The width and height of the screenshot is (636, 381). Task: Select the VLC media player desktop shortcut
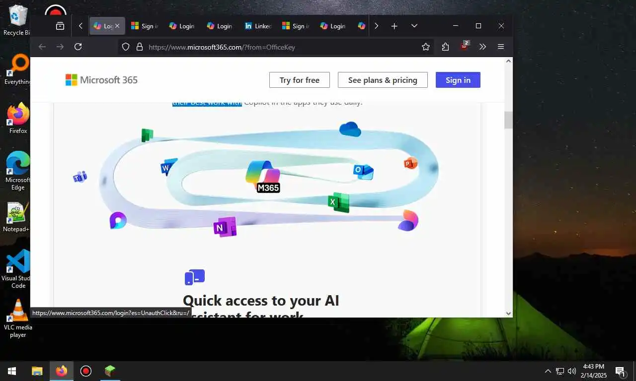tap(18, 318)
